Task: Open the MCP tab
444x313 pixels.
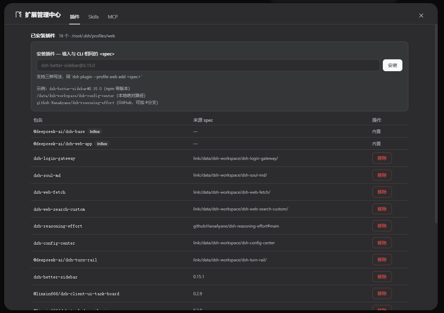Action: point(113,17)
